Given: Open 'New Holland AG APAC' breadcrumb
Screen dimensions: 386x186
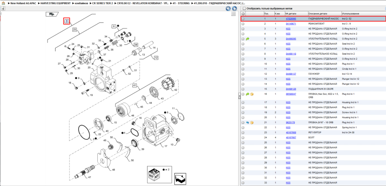Looking at the screenshot, I should (24, 4).
